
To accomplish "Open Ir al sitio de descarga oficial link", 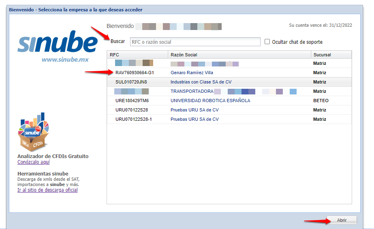I will 47,190.
